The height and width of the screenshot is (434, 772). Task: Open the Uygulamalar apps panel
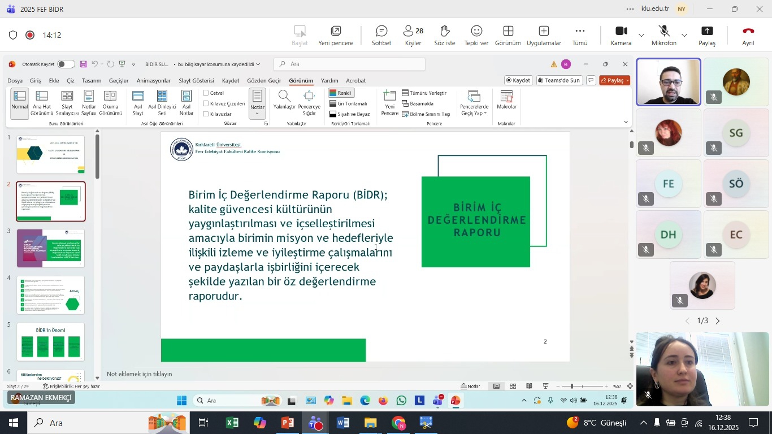pyautogui.click(x=544, y=36)
